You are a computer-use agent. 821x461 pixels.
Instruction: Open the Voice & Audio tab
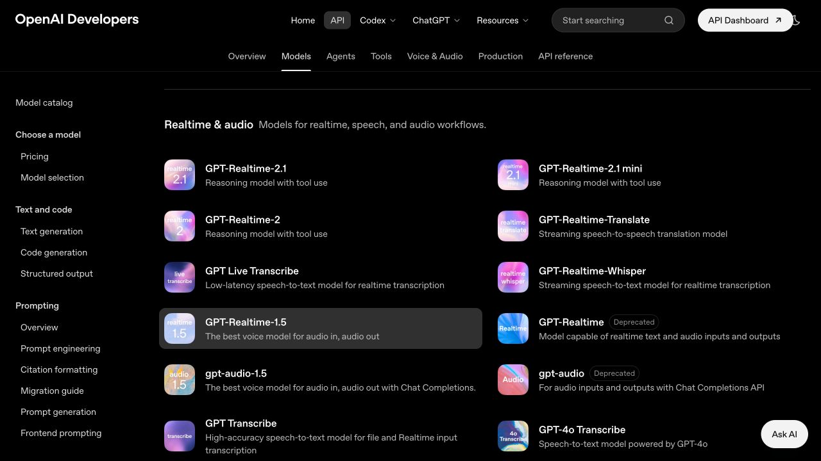coord(435,56)
